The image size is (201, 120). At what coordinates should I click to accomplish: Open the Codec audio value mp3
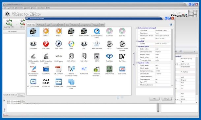click(163, 65)
